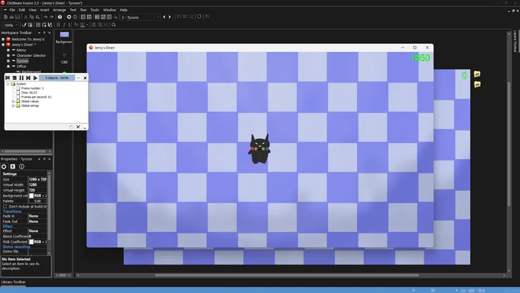Collapse Jenny's Diner project node
520x293 pixels.
coord(3,44)
